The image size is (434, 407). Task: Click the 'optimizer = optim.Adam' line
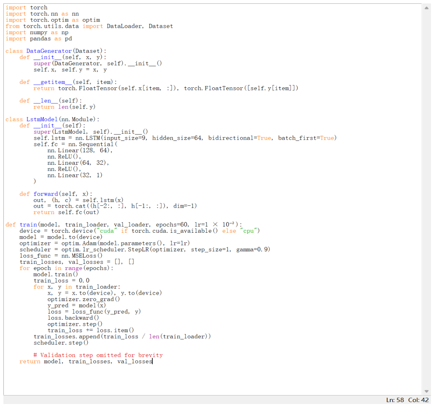pos(105,243)
